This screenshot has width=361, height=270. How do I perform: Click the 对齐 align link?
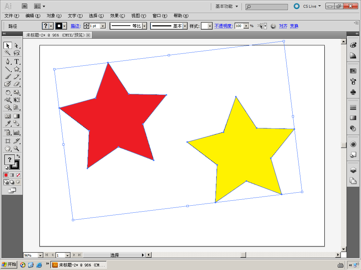283,26
